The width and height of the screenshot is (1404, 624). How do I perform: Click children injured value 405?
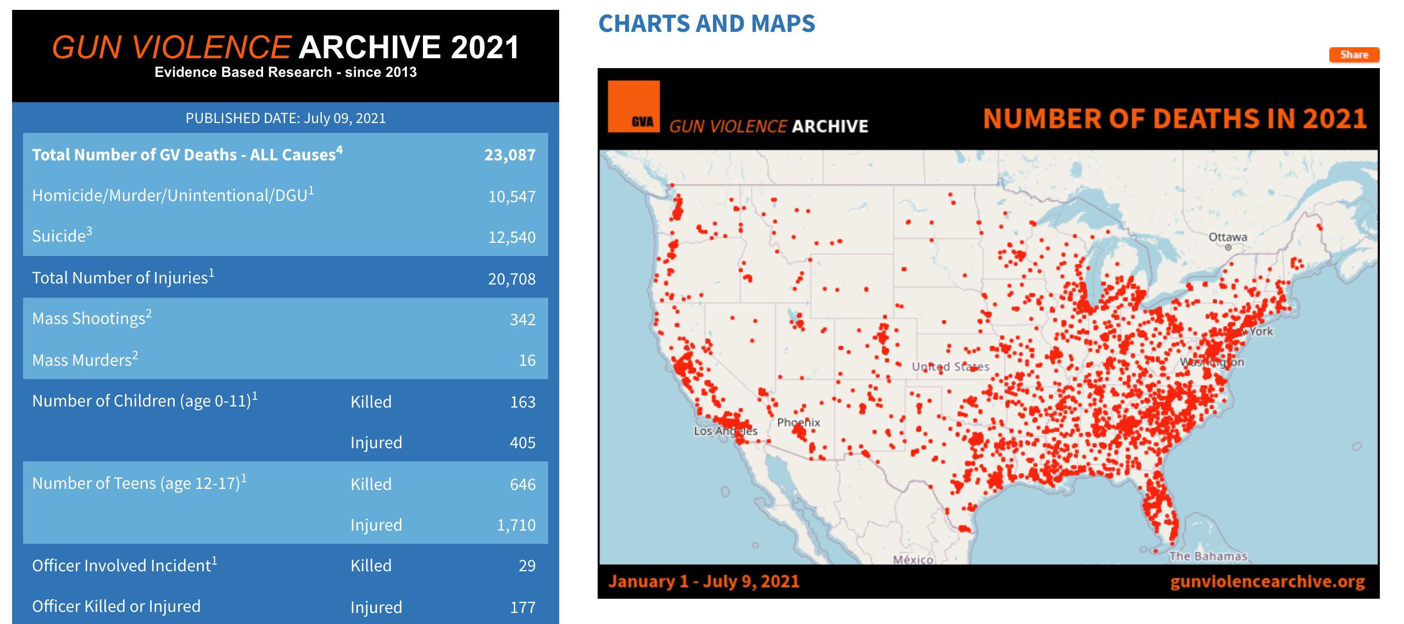(x=522, y=443)
